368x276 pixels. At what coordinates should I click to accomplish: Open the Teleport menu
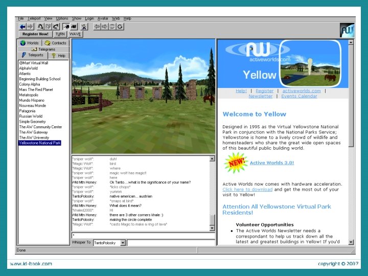pos(34,18)
